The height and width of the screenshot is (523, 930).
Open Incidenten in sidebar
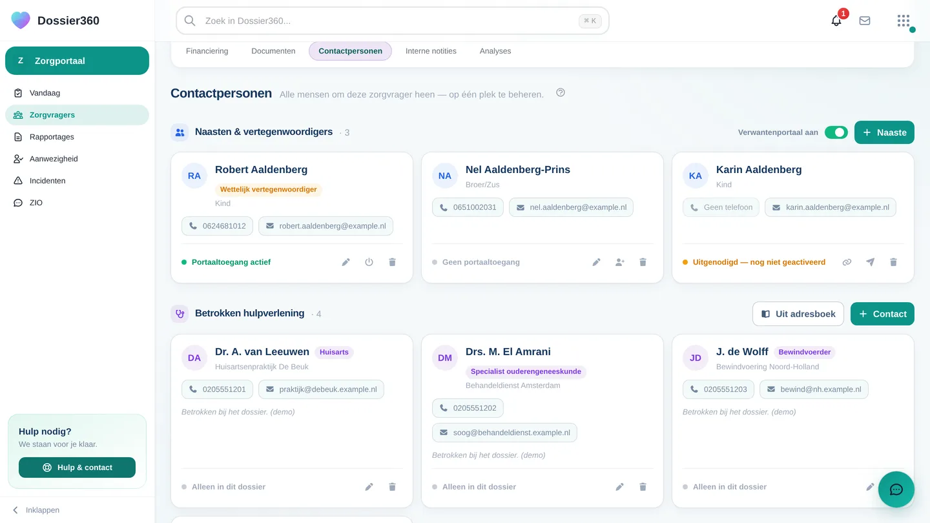point(77,181)
